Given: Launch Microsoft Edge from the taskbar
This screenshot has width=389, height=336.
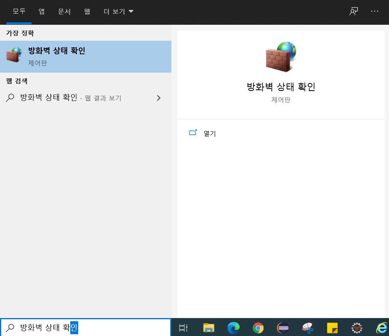Looking at the screenshot, I should point(233,328).
